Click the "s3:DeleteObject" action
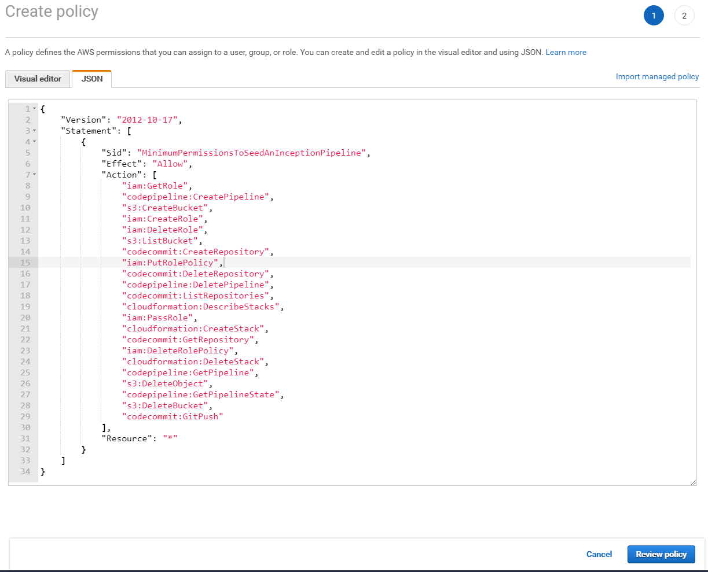Screen dimensions: 708x572 (x=165, y=383)
